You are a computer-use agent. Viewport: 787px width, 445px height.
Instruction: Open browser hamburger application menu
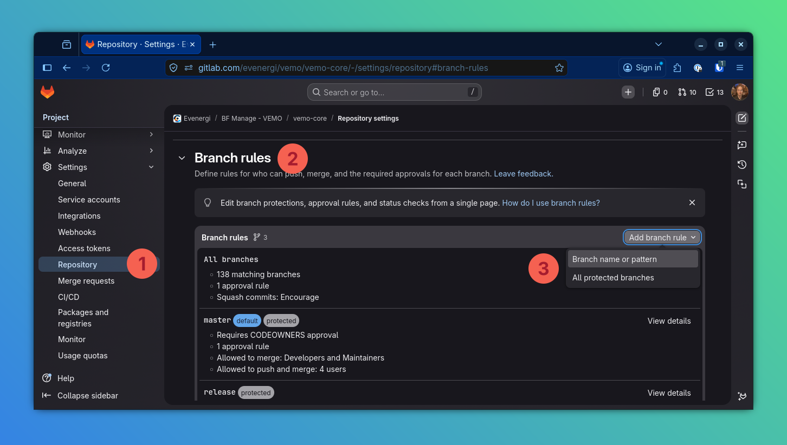pyautogui.click(x=740, y=68)
